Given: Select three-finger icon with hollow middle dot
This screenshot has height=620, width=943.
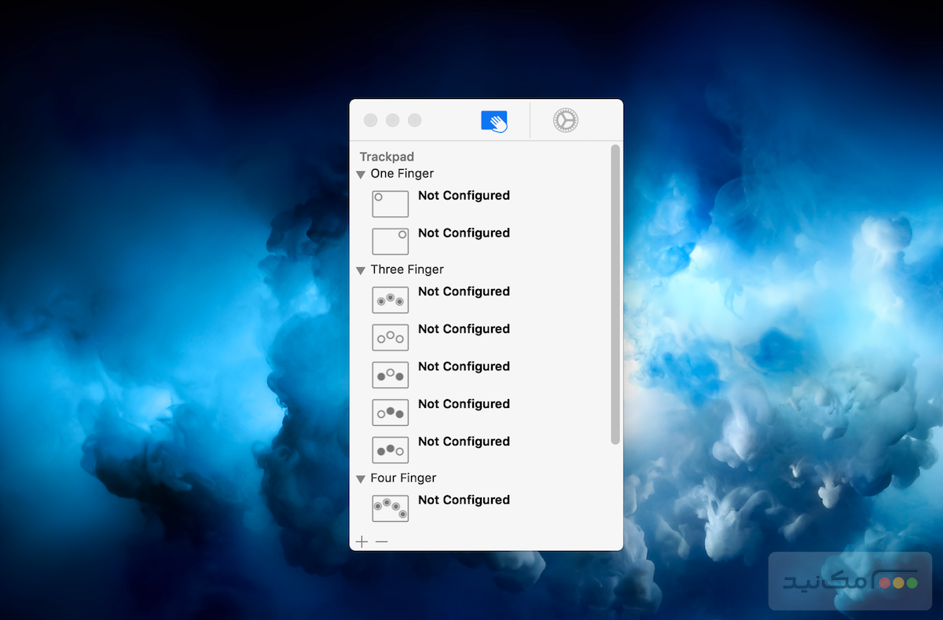Looking at the screenshot, I should click(390, 375).
